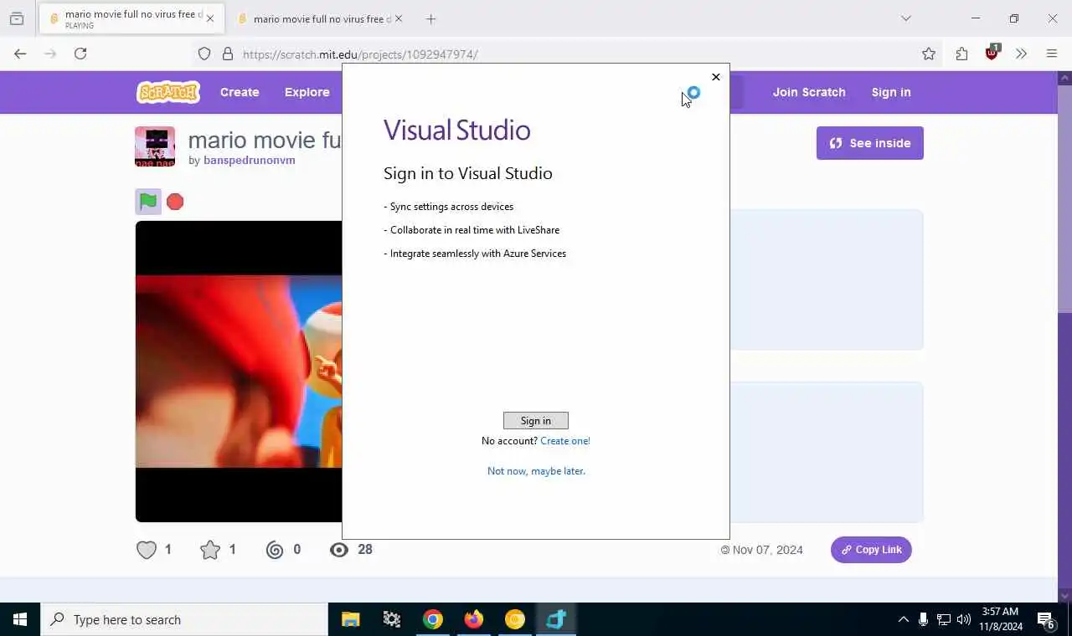Switch to Firefox in the taskbar
Image resolution: width=1072 pixels, height=636 pixels.
pyautogui.click(x=474, y=619)
